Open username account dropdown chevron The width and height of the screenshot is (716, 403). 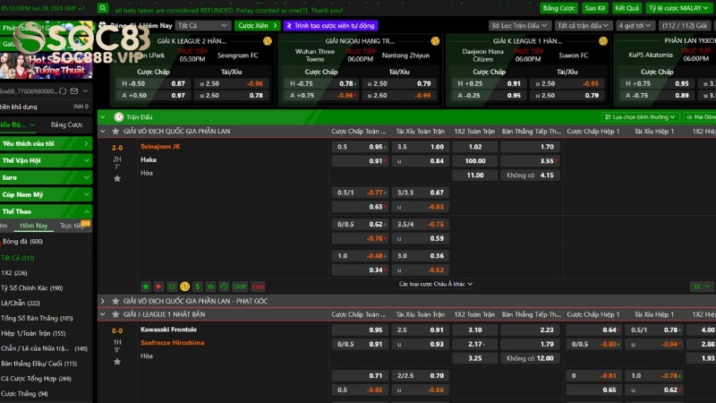click(x=85, y=91)
